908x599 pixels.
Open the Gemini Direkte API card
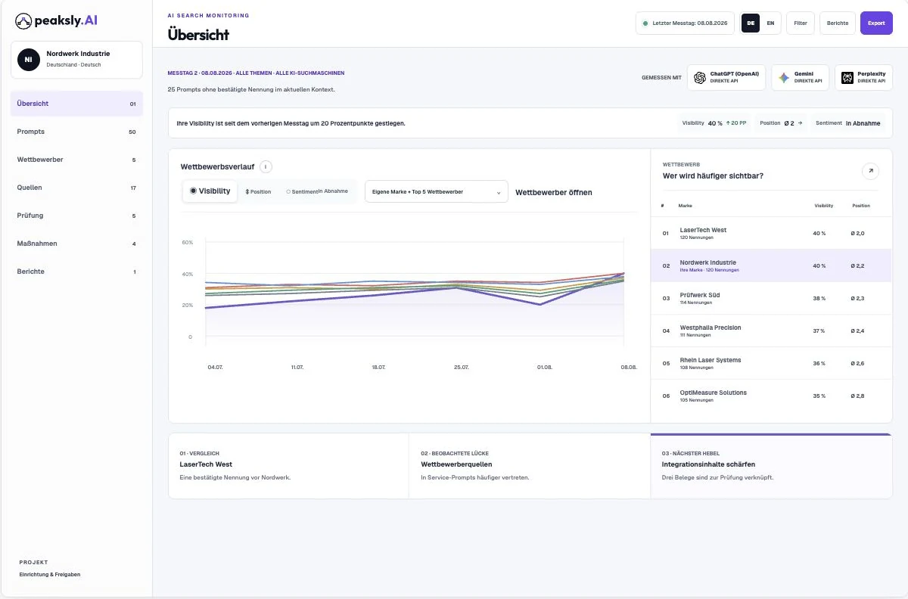[x=800, y=78]
